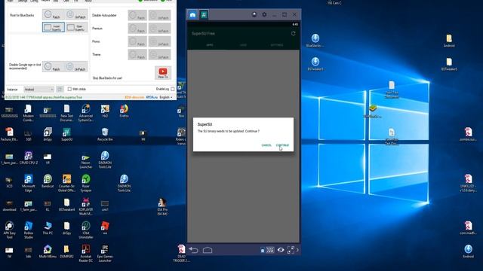
Task: Open Microsoft Edge desktop shortcut
Action: tap(29, 183)
